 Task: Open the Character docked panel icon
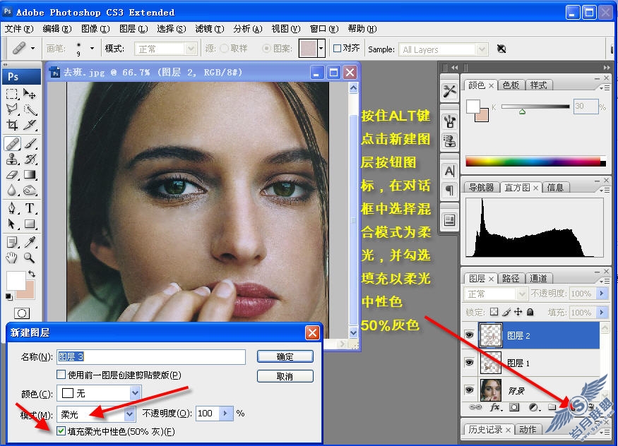click(x=449, y=171)
